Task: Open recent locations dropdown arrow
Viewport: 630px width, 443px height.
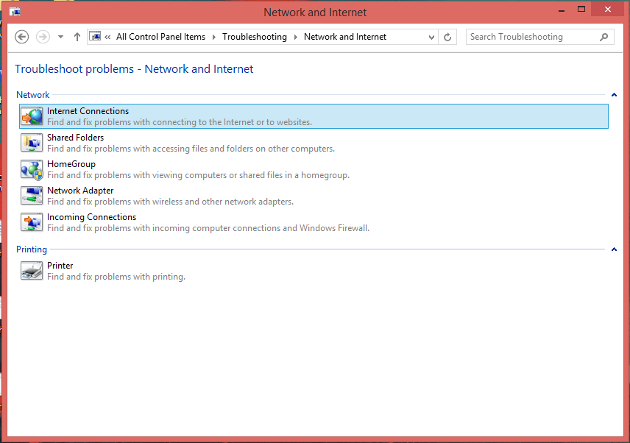Action: coord(60,37)
